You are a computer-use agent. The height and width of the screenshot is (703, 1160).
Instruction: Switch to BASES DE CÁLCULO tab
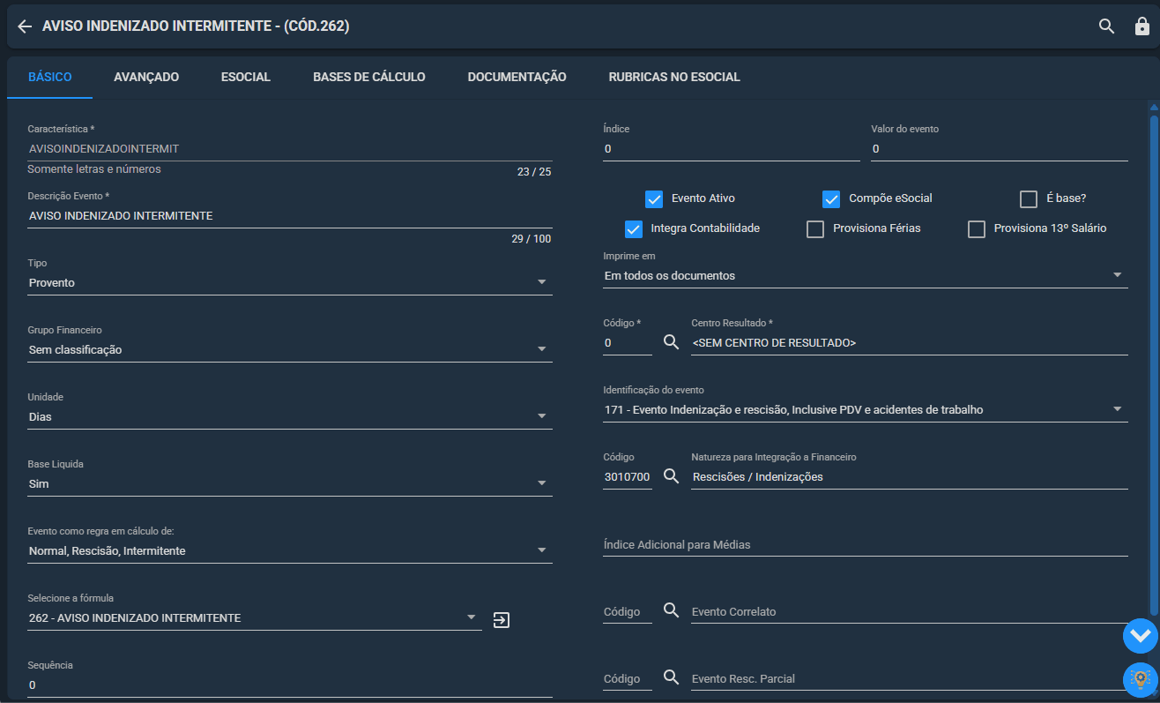point(369,77)
